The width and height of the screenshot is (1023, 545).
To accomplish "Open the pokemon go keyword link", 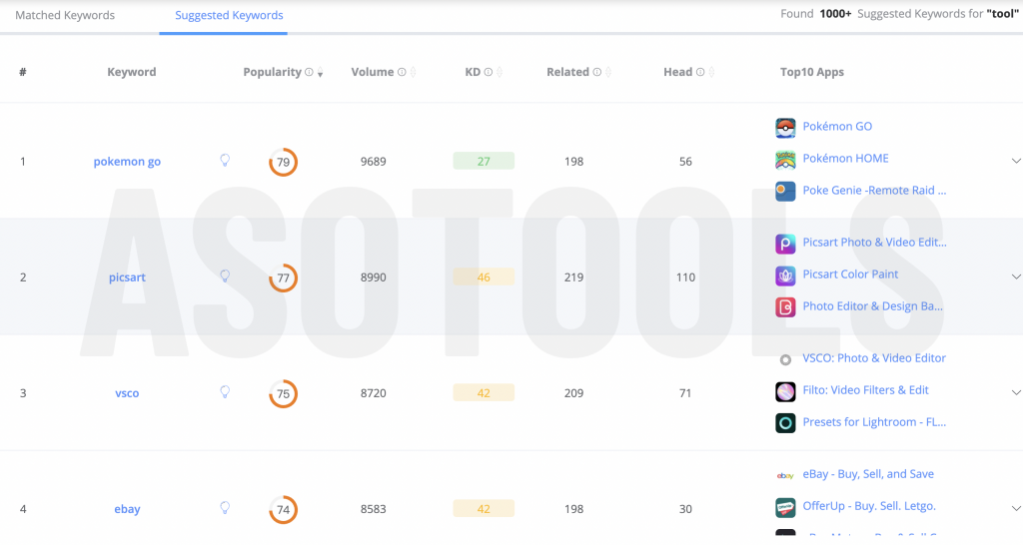I will click(x=127, y=162).
